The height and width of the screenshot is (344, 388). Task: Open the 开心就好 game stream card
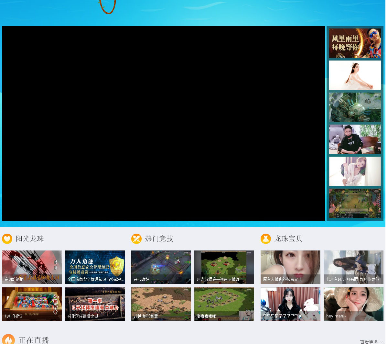pyautogui.click(x=161, y=267)
